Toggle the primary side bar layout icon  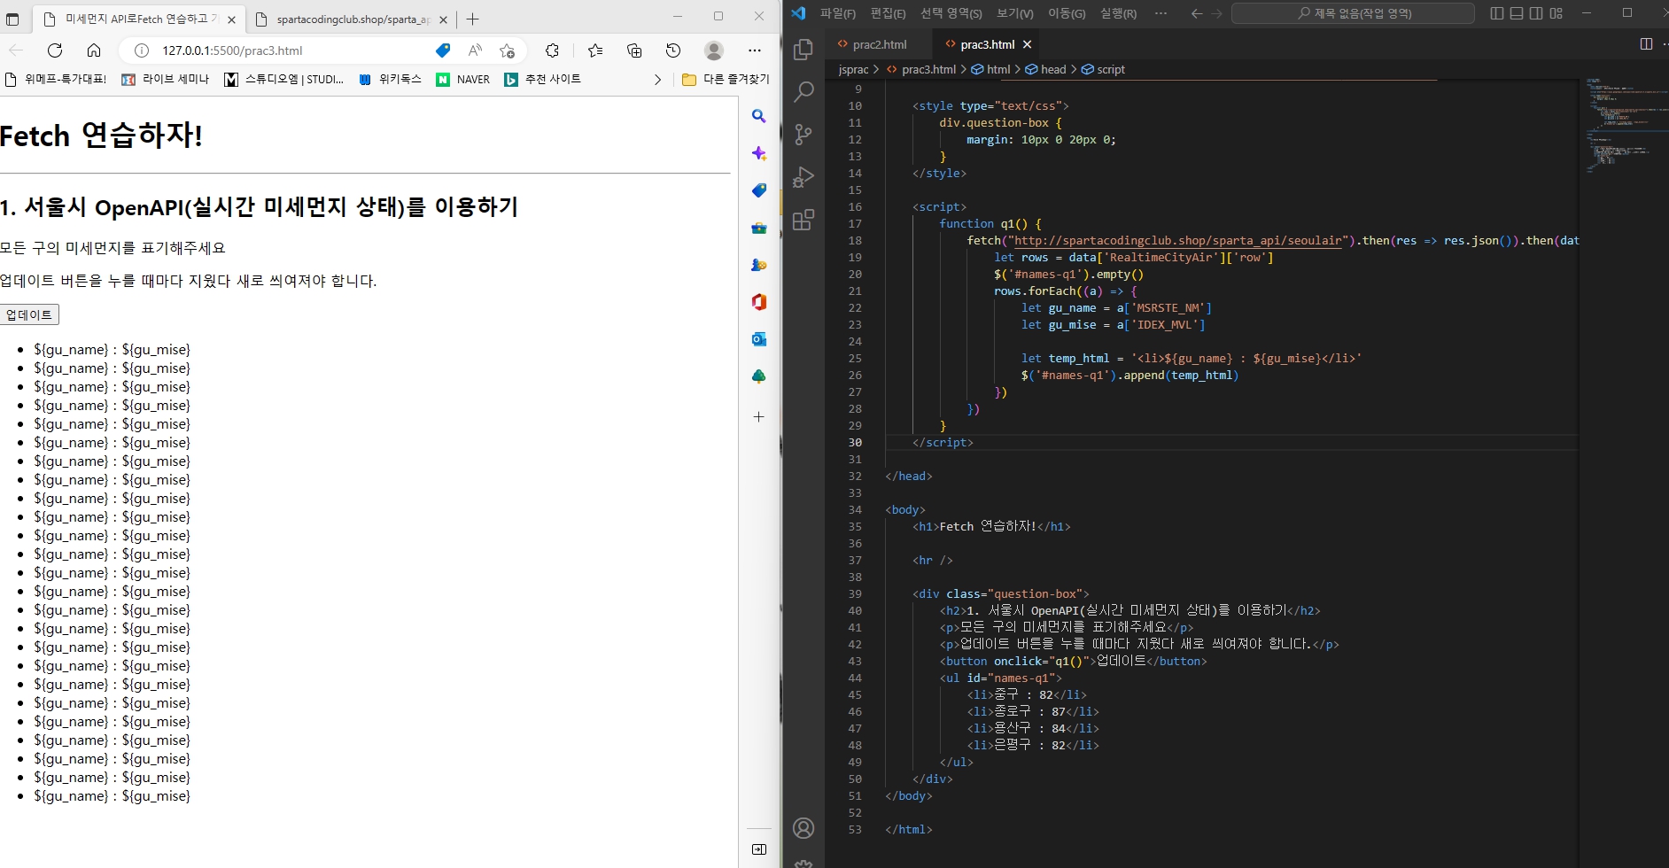coord(1497,13)
